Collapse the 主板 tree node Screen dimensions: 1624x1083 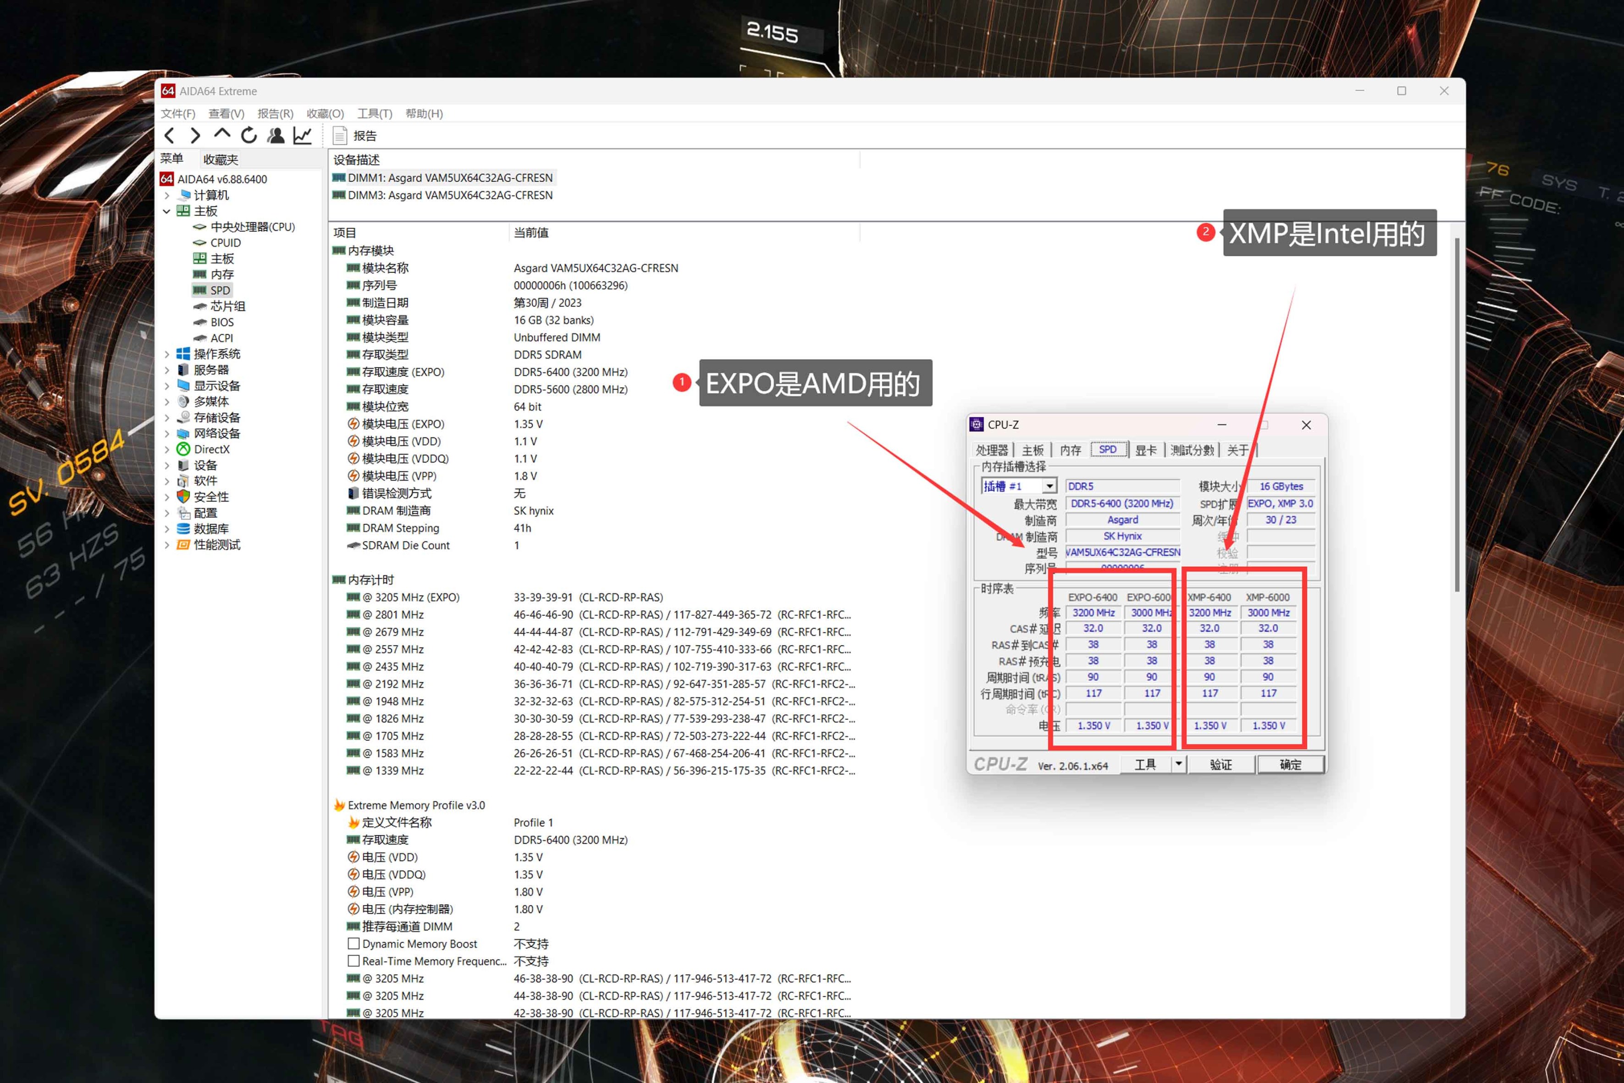click(167, 211)
